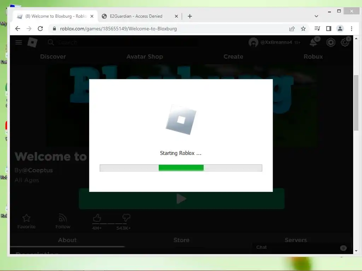Close the E2Guardian tab

176,16
